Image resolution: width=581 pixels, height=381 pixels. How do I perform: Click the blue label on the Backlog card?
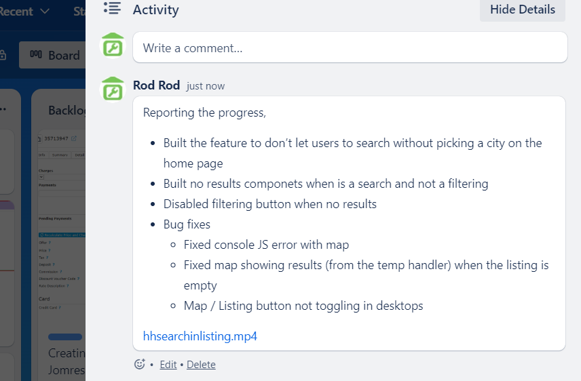pyautogui.click(x=65, y=337)
